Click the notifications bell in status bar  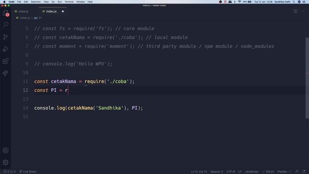pyautogui.click(x=304, y=172)
